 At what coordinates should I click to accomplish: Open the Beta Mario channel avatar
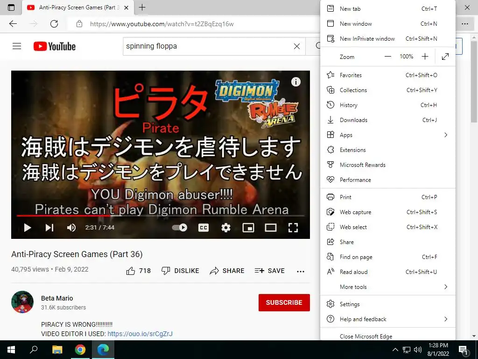click(x=22, y=302)
